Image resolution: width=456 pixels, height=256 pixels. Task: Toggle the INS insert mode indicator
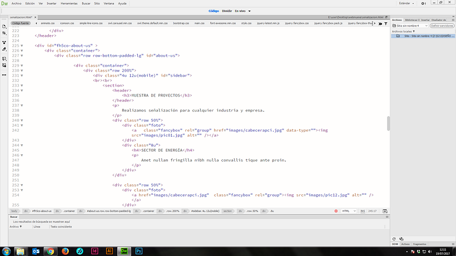[363, 211]
